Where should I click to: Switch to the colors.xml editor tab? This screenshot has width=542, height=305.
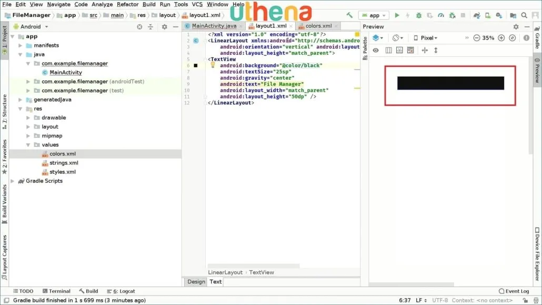318,26
